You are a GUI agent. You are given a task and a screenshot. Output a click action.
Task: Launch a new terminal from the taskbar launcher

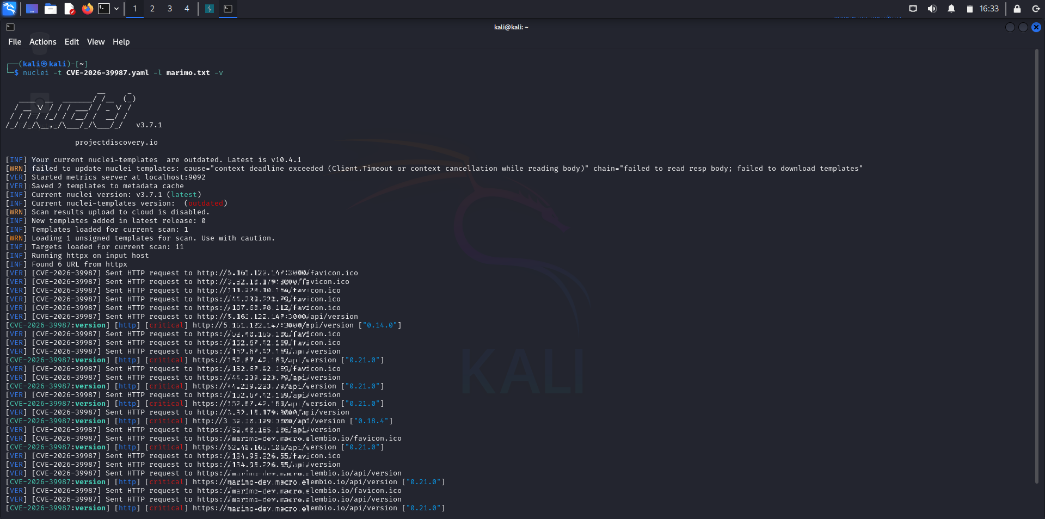(x=103, y=9)
